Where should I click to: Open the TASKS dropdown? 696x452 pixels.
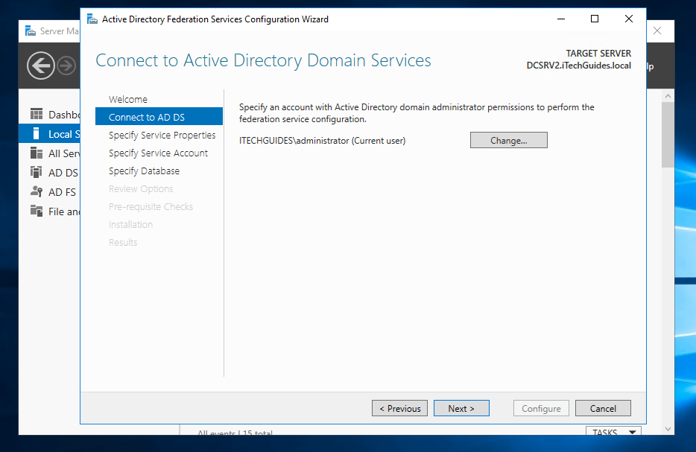point(613,432)
